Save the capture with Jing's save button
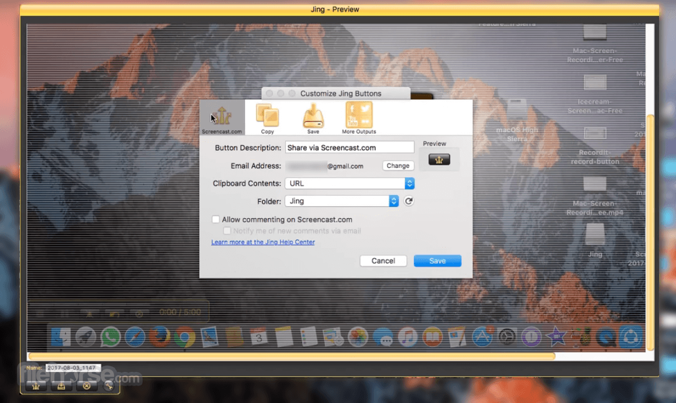The height and width of the screenshot is (403, 676). [61, 385]
